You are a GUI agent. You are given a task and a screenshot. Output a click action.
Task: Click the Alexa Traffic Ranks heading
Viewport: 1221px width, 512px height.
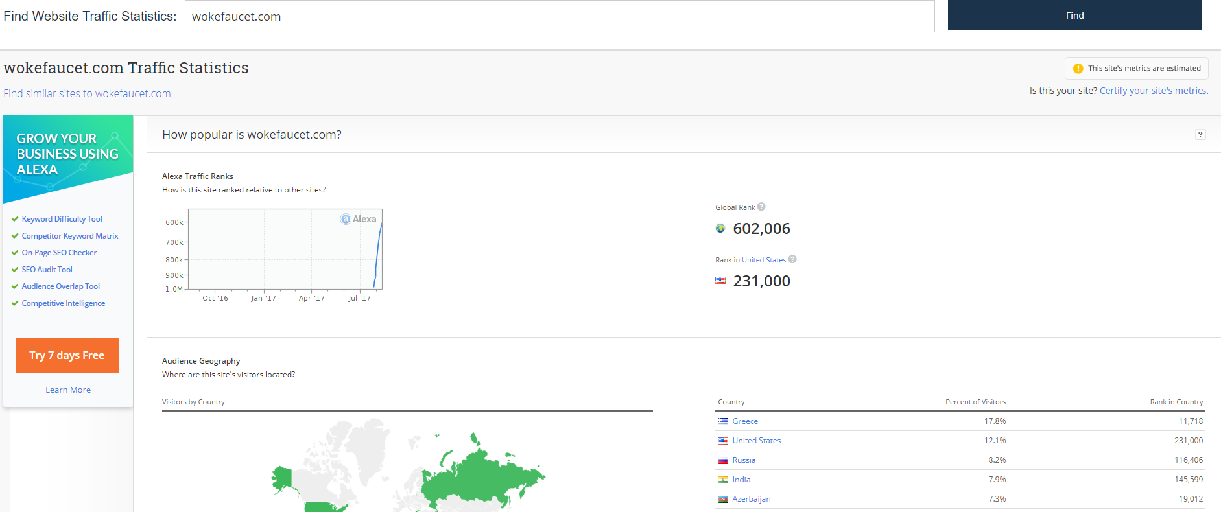click(x=198, y=176)
